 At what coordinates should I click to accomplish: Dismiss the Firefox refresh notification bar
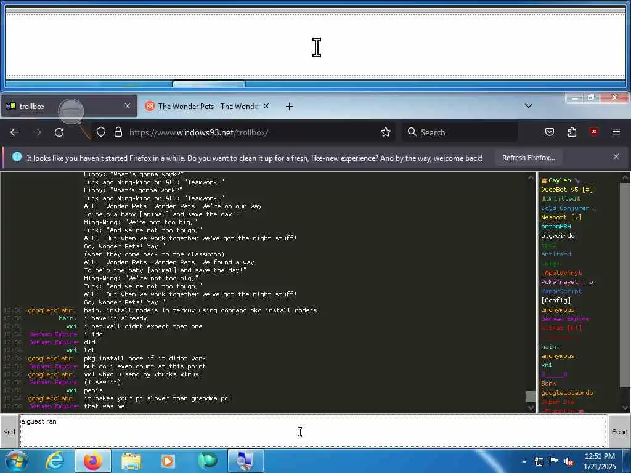[x=616, y=156]
